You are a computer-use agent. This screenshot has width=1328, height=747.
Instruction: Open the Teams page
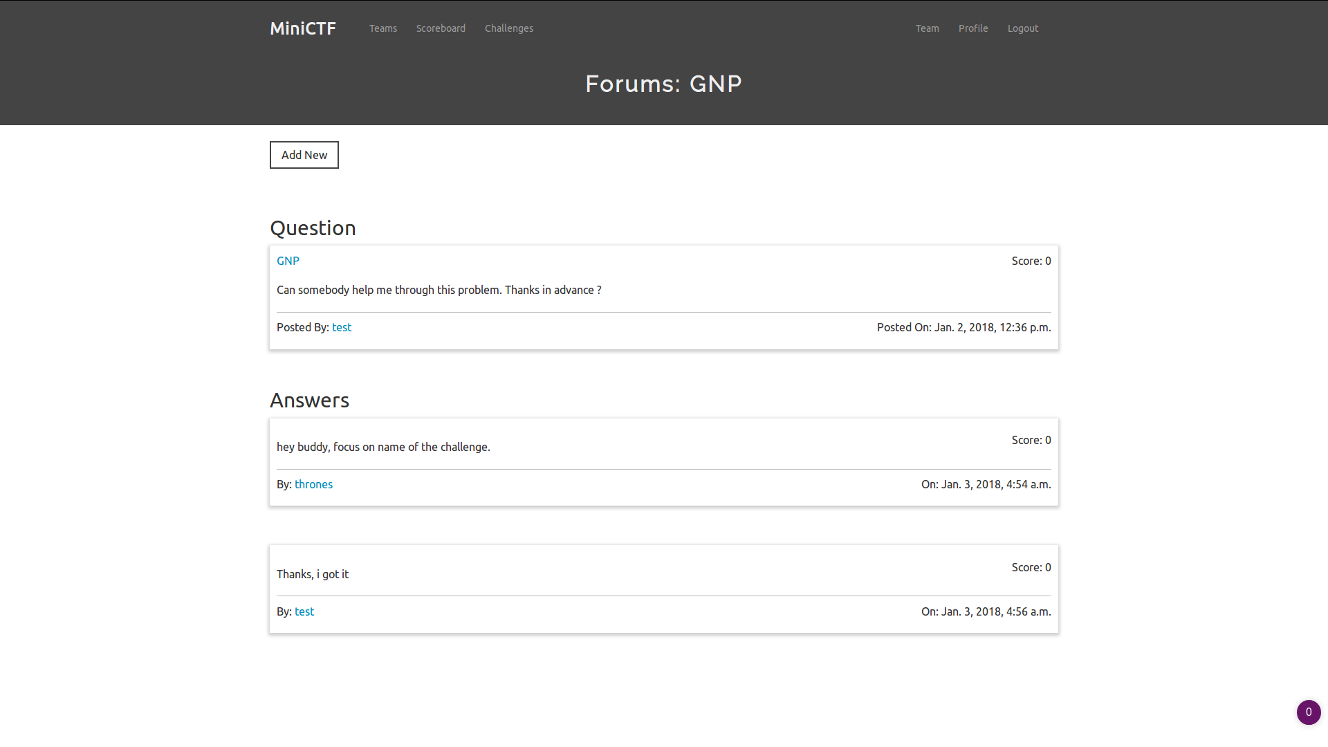pos(382,28)
